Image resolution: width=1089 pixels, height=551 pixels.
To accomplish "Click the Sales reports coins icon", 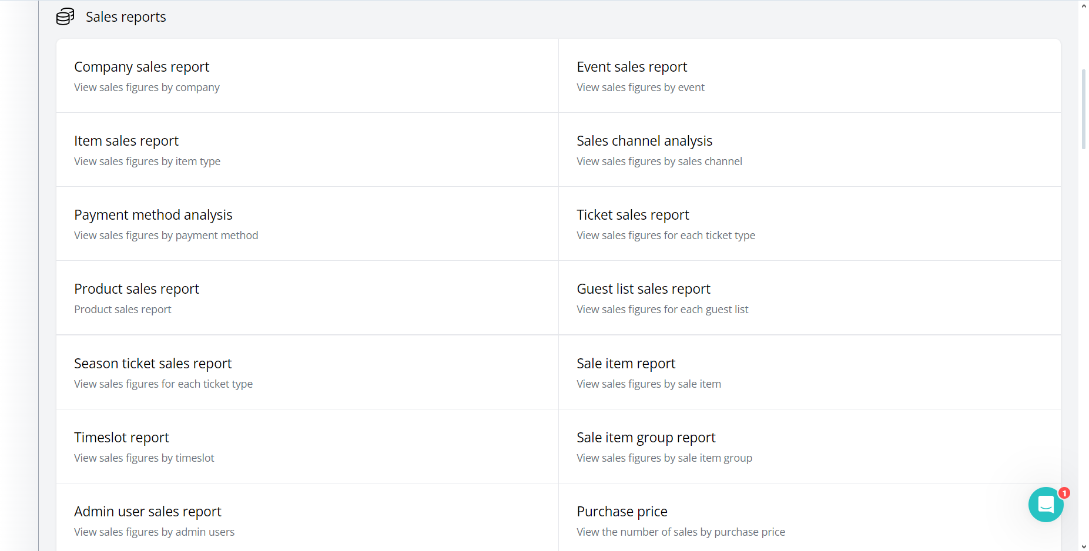I will (65, 16).
